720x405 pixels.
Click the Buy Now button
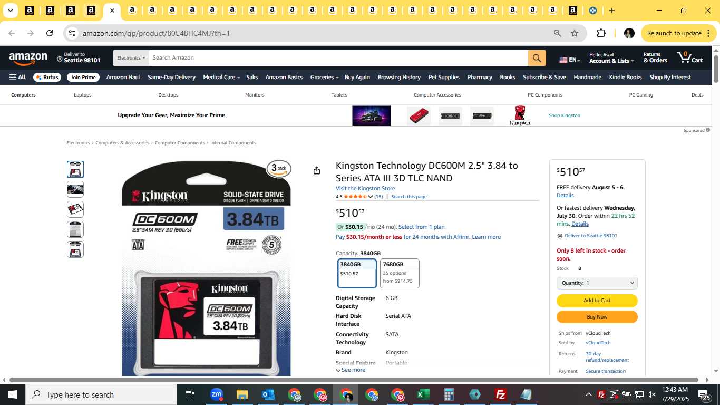tap(597, 317)
